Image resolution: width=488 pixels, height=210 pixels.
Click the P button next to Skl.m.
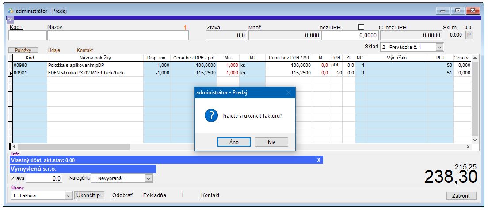point(469,35)
